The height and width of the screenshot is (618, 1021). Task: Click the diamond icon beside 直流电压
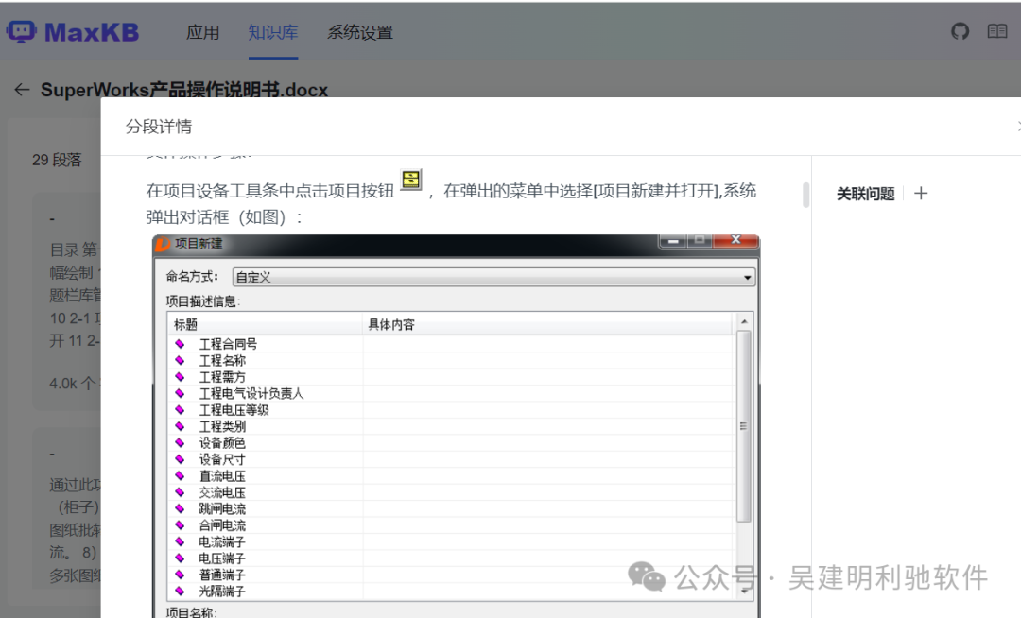[x=180, y=475]
